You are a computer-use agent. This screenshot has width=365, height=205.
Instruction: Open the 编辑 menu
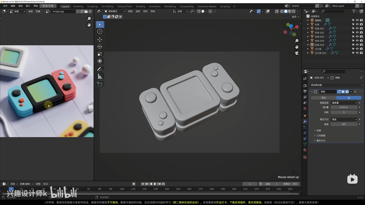click(x=13, y=6)
